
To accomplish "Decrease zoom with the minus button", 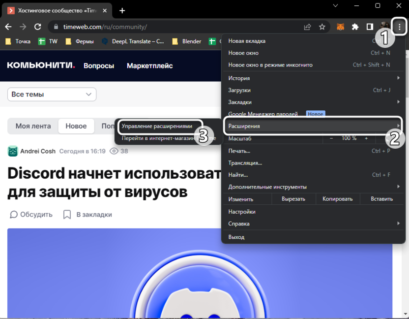I will click(331, 138).
